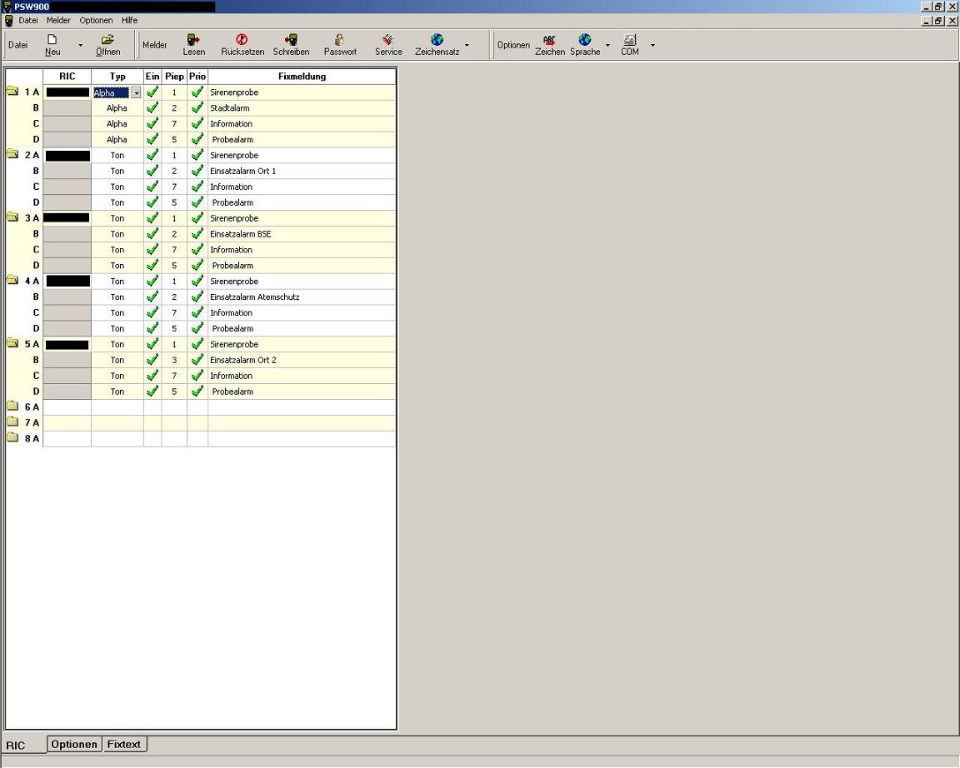
Task: Toggle the Prio checkmark for Stadtalarm row
Action: coord(197,108)
